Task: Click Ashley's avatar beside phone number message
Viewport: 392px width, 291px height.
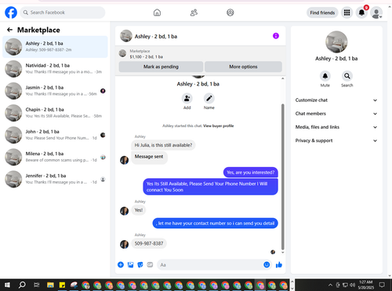Action: [x=124, y=244]
